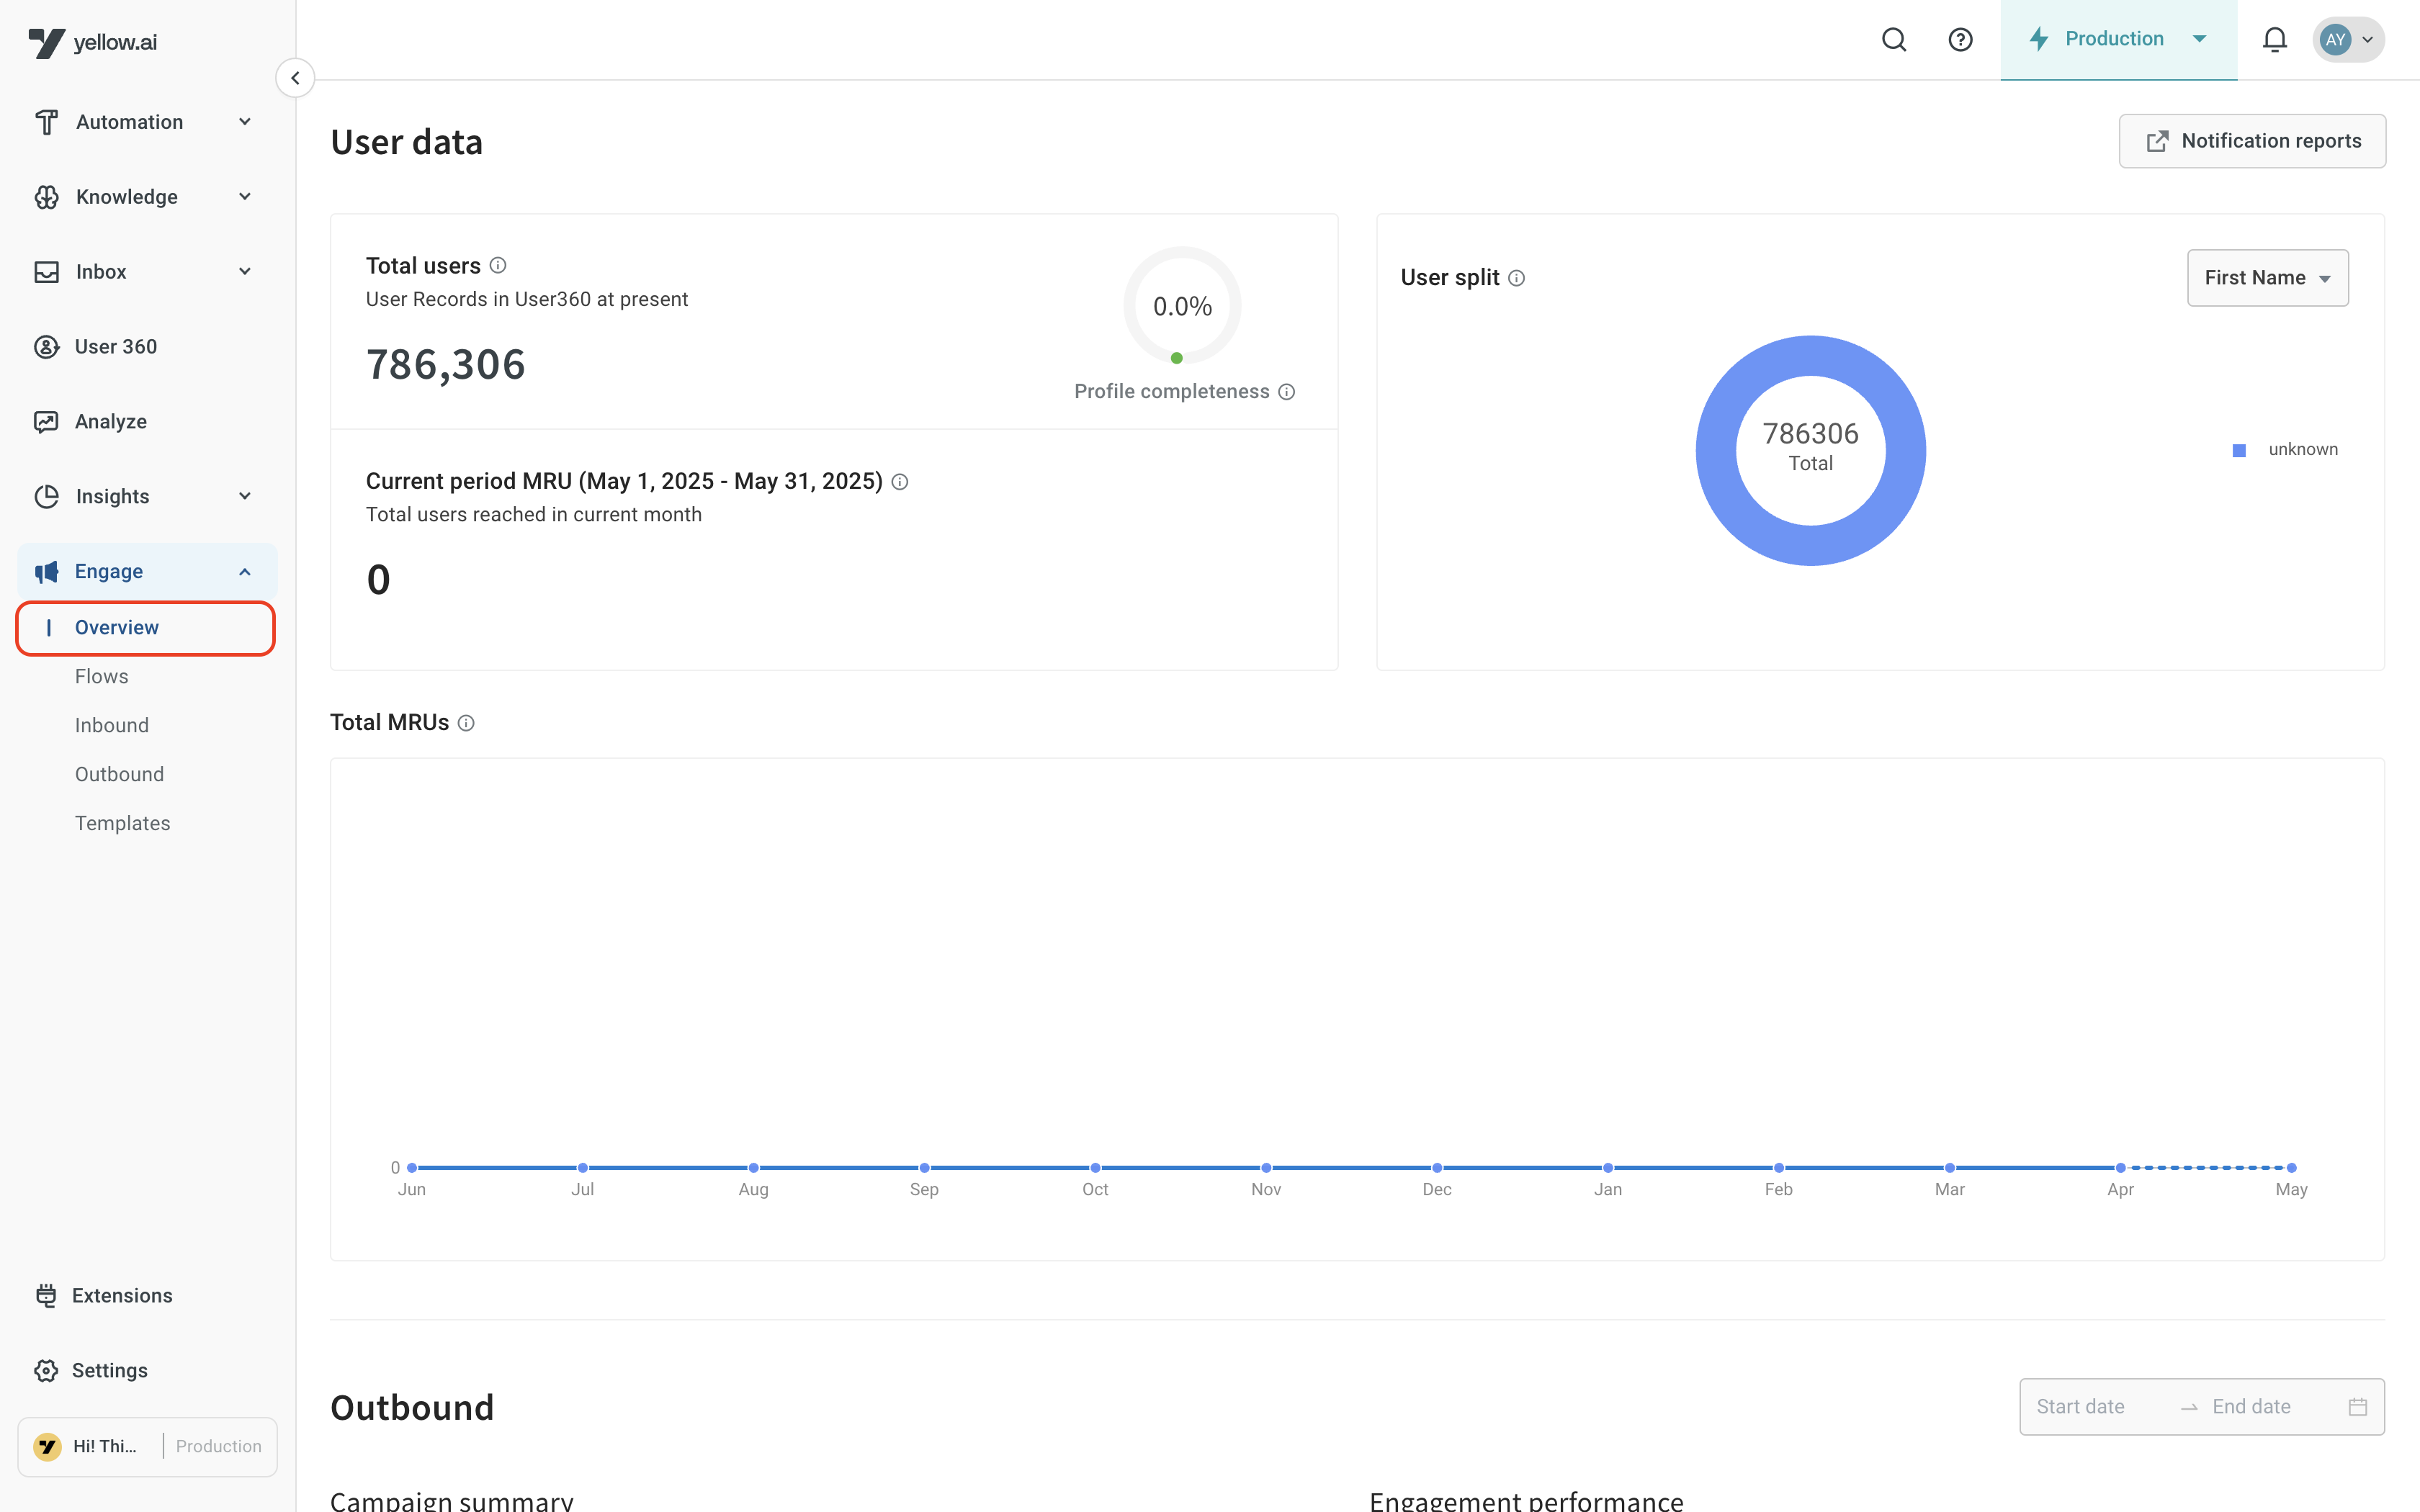This screenshot has height=1512, width=2420.
Task: Open the AY user avatar menu
Action: 2348,40
